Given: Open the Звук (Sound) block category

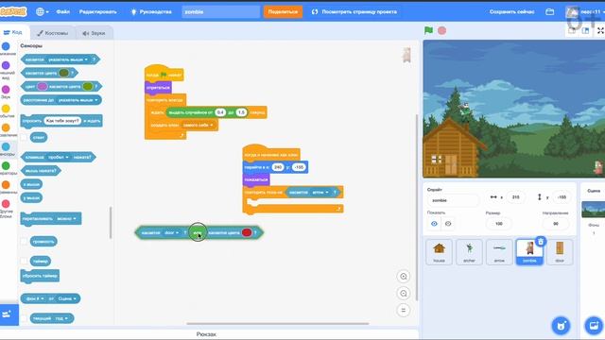Looking at the screenshot, I should 7,93.
